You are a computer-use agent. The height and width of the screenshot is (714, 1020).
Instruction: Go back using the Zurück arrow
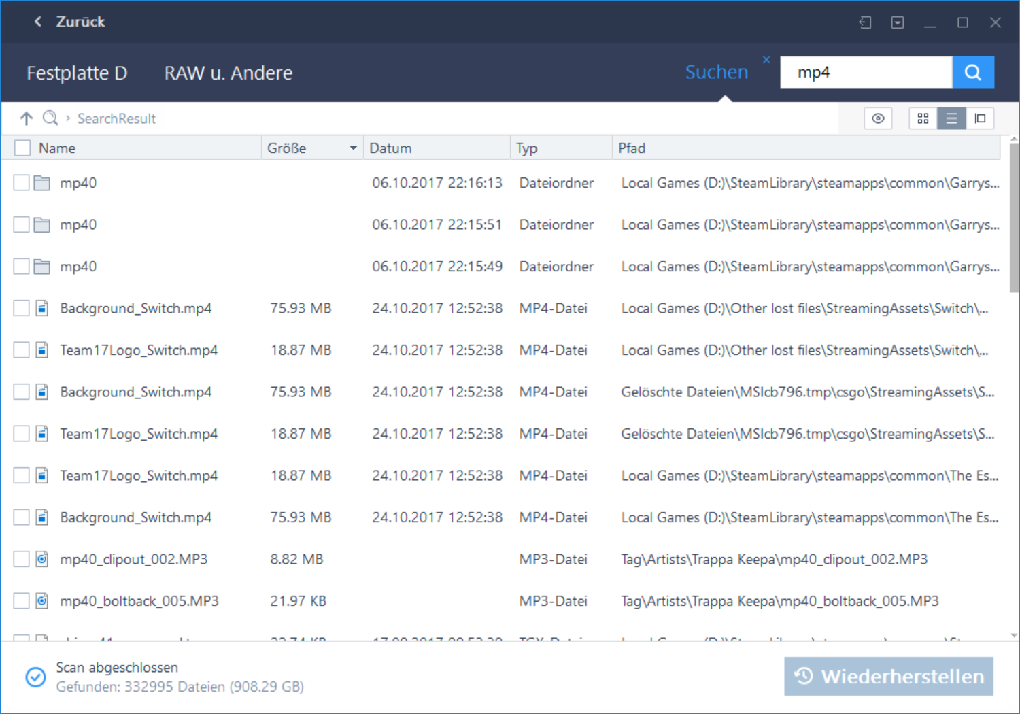click(x=38, y=22)
